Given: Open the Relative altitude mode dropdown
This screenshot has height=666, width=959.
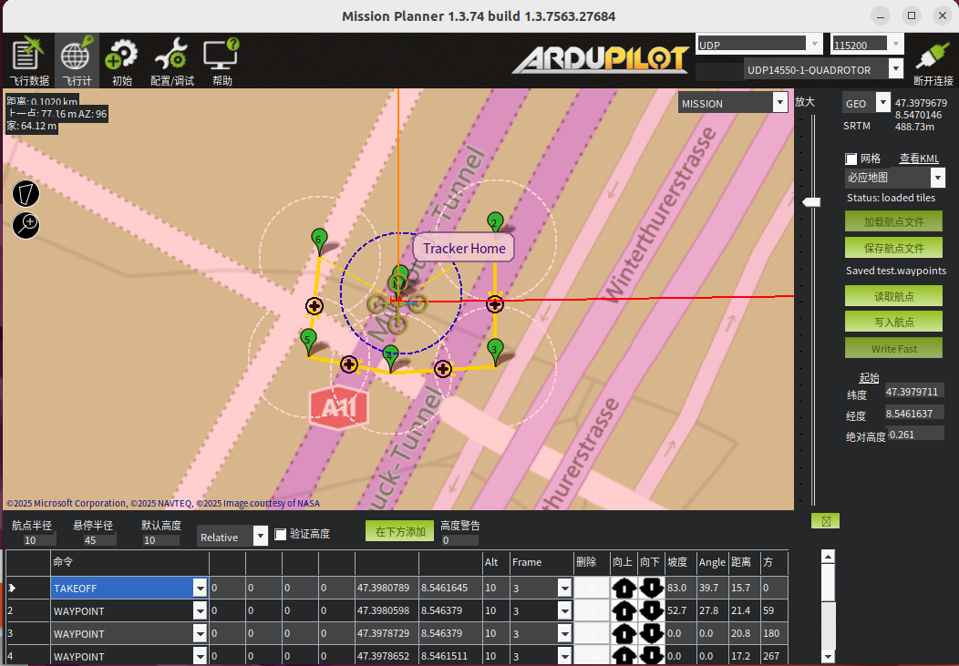Looking at the screenshot, I should [260, 537].
